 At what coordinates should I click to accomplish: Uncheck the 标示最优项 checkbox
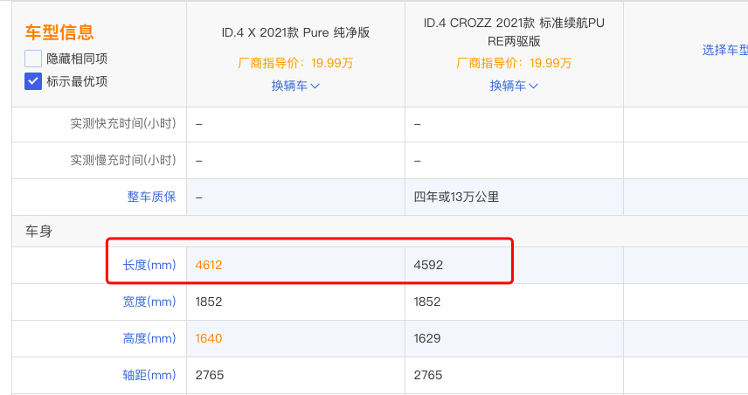[33, 81]
